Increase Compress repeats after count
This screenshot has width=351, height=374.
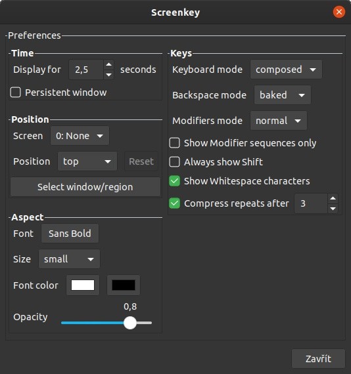coord(333,198)
